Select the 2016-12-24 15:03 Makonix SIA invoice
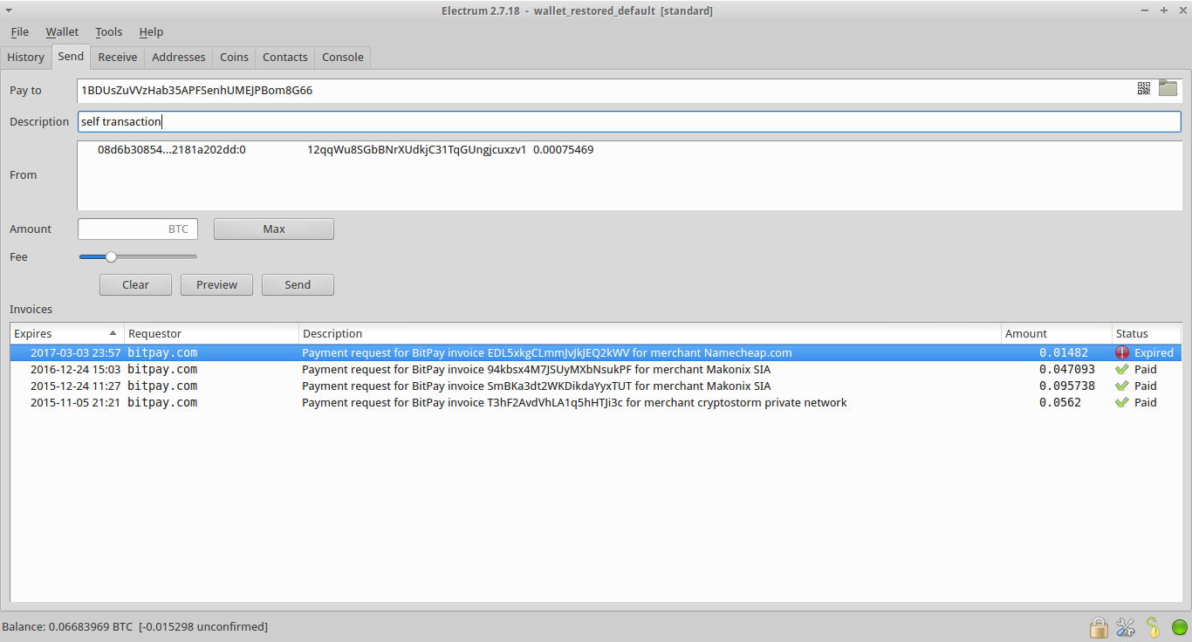Image resolution: width=1192 pixels, height=642 pixels. (595, 370)
